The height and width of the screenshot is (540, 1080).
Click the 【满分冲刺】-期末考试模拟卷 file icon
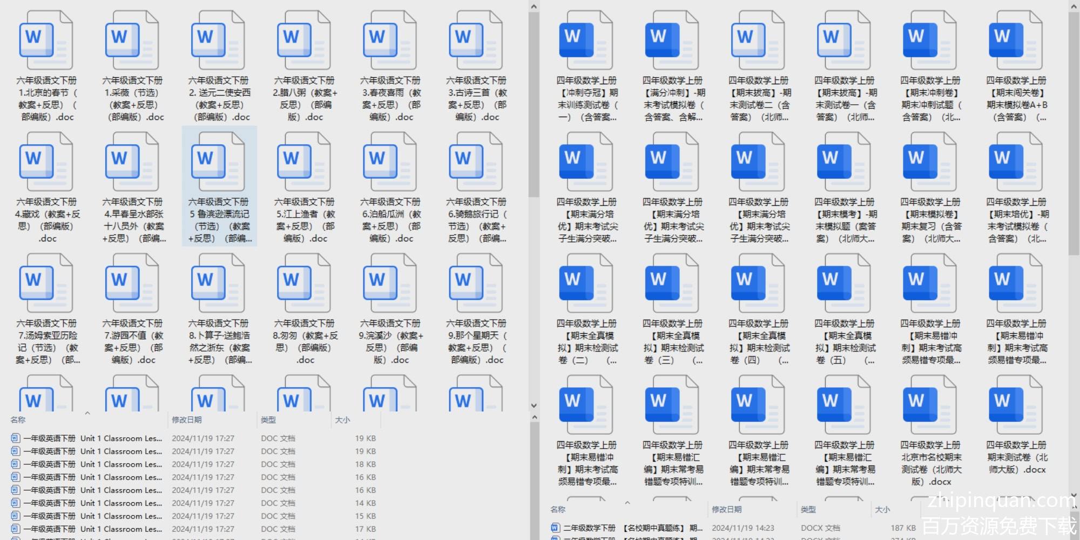click(x=672, y=40)
